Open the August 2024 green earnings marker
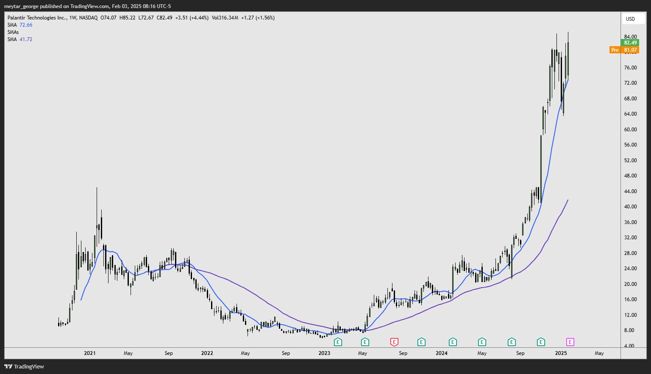 (512, 342)
